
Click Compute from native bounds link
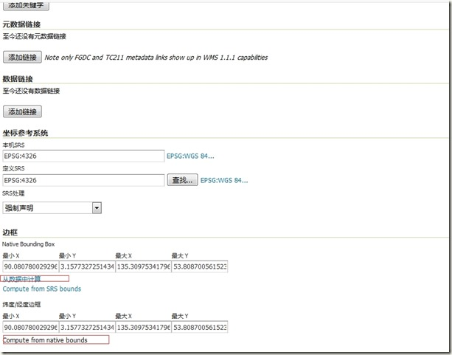click(x=45, y=340)
